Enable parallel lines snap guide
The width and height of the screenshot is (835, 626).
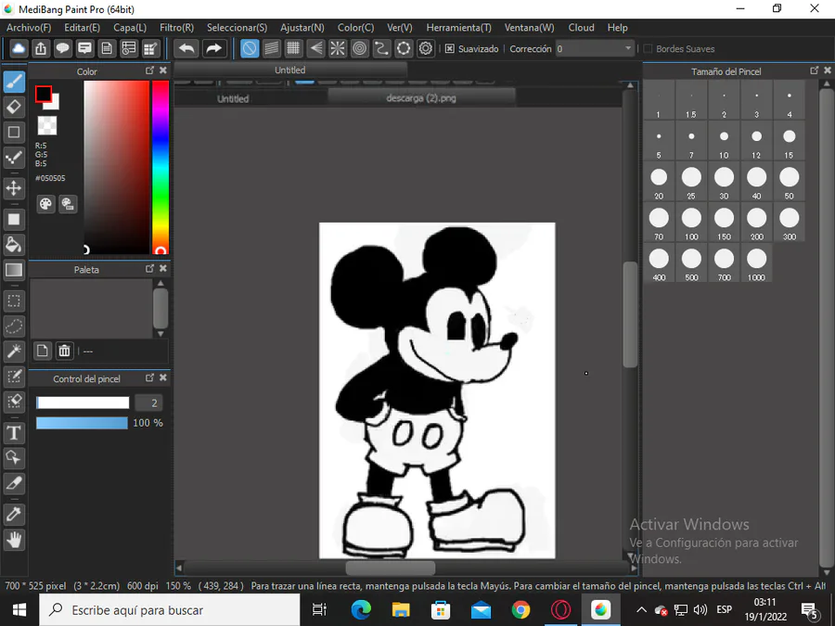[x=272, y=48]
